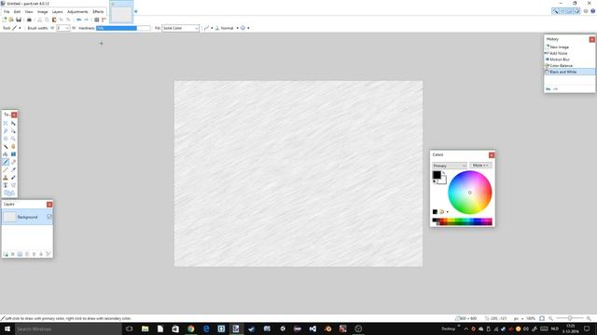This screenshot has width=597, height=335.
Task: Open the Adjustments menu
Action: click(77, 12)
